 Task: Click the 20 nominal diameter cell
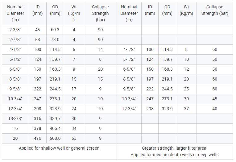pos(15,138)
